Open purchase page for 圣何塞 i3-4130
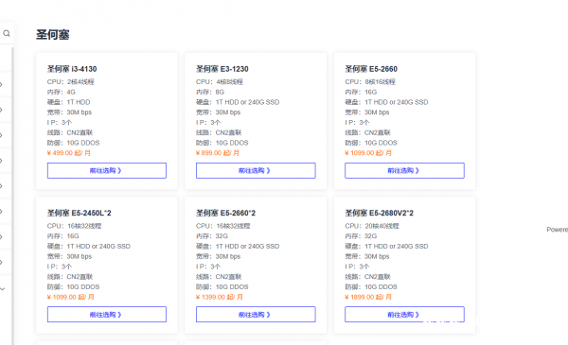The width and height of the screenshot is (568, 345). pyautogui.click(x=107, y=170)
